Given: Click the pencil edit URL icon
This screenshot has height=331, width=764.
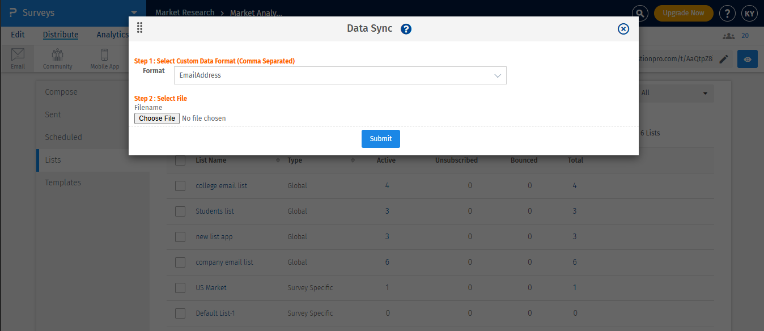Looking at the screenshot, I should coord(724,60).
